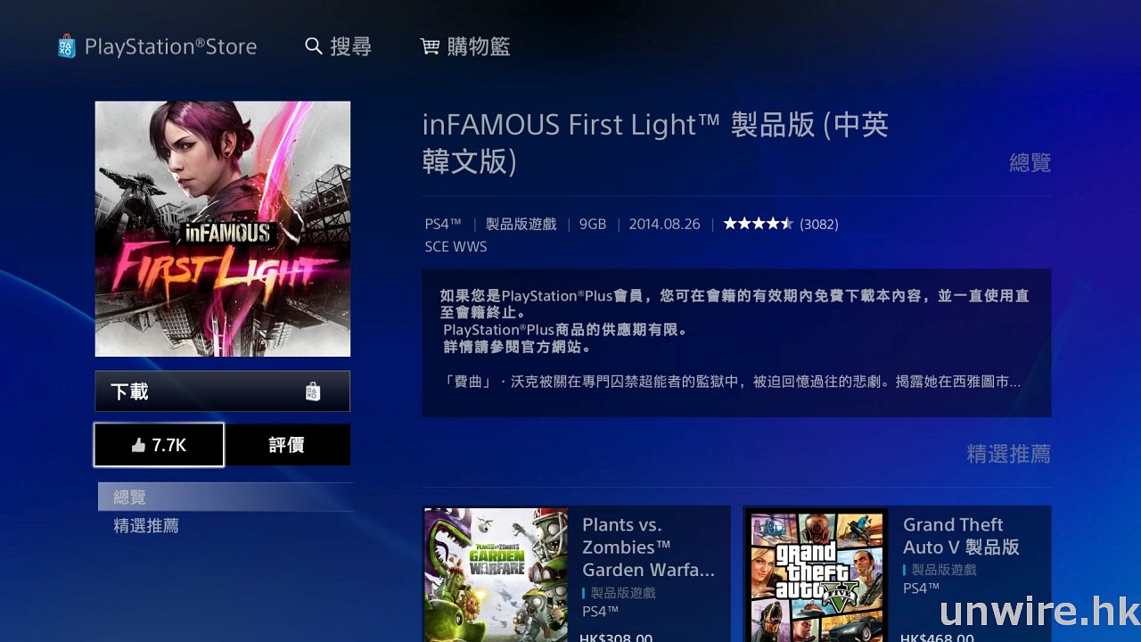
Task: Click the star rating icons
Action: pos(758,224)
